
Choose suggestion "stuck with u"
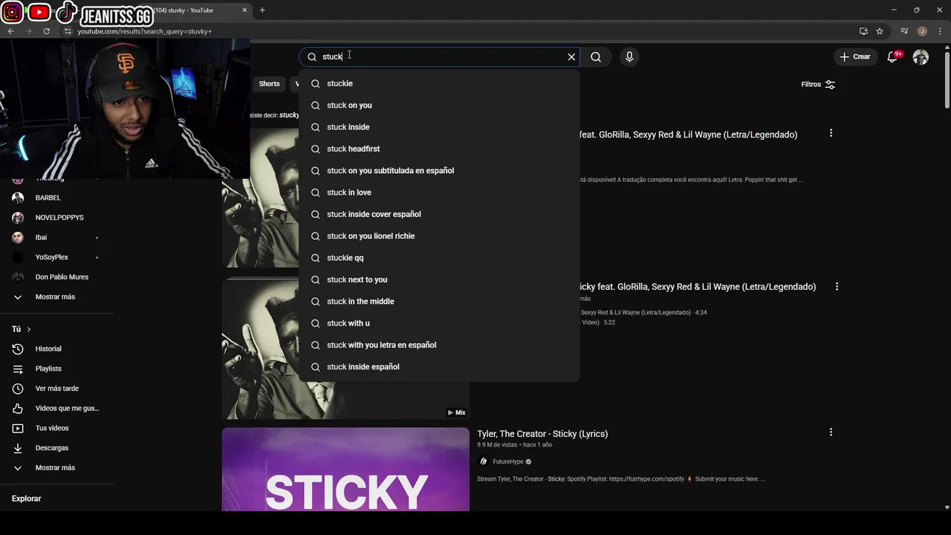(x=439, y=323)
